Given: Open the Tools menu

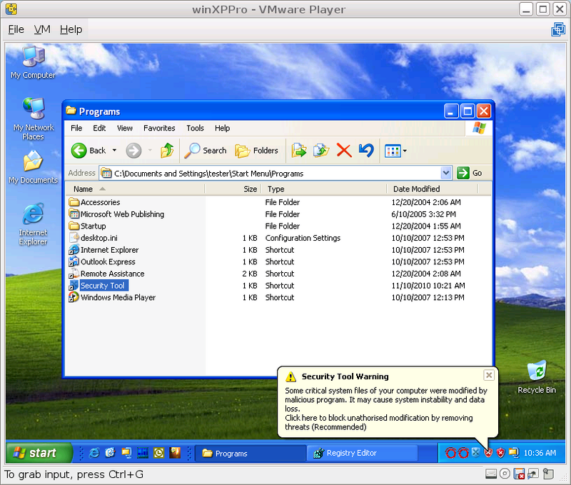Looking at the screenshot, I should [195, 129].
